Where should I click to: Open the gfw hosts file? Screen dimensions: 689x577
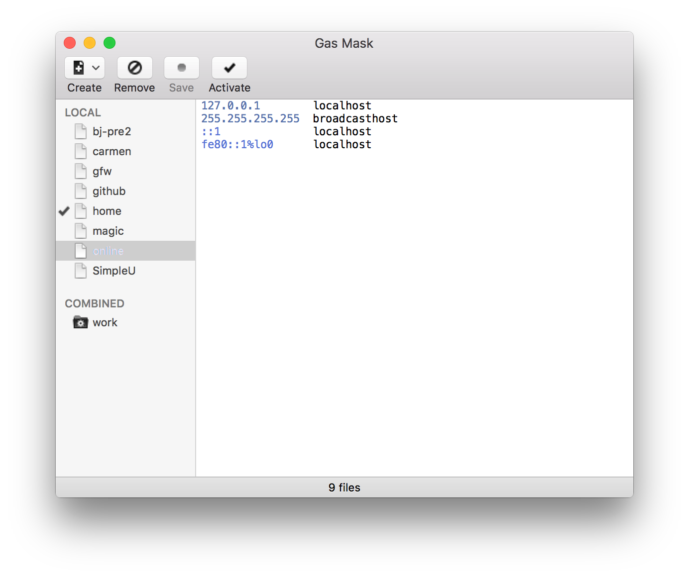[125, 171]
